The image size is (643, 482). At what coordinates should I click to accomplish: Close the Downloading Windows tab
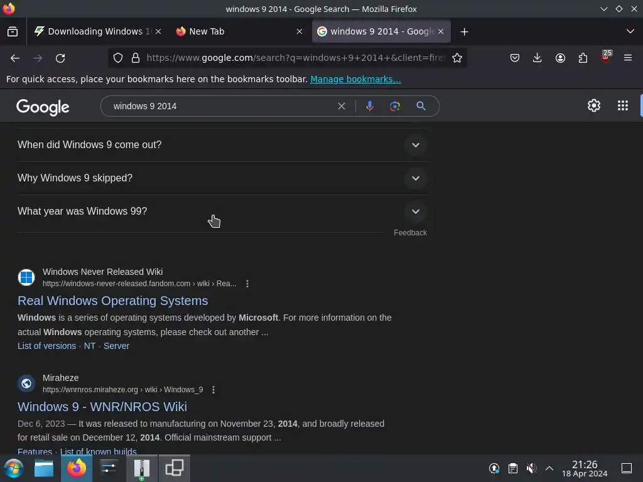tap(158, 31)
